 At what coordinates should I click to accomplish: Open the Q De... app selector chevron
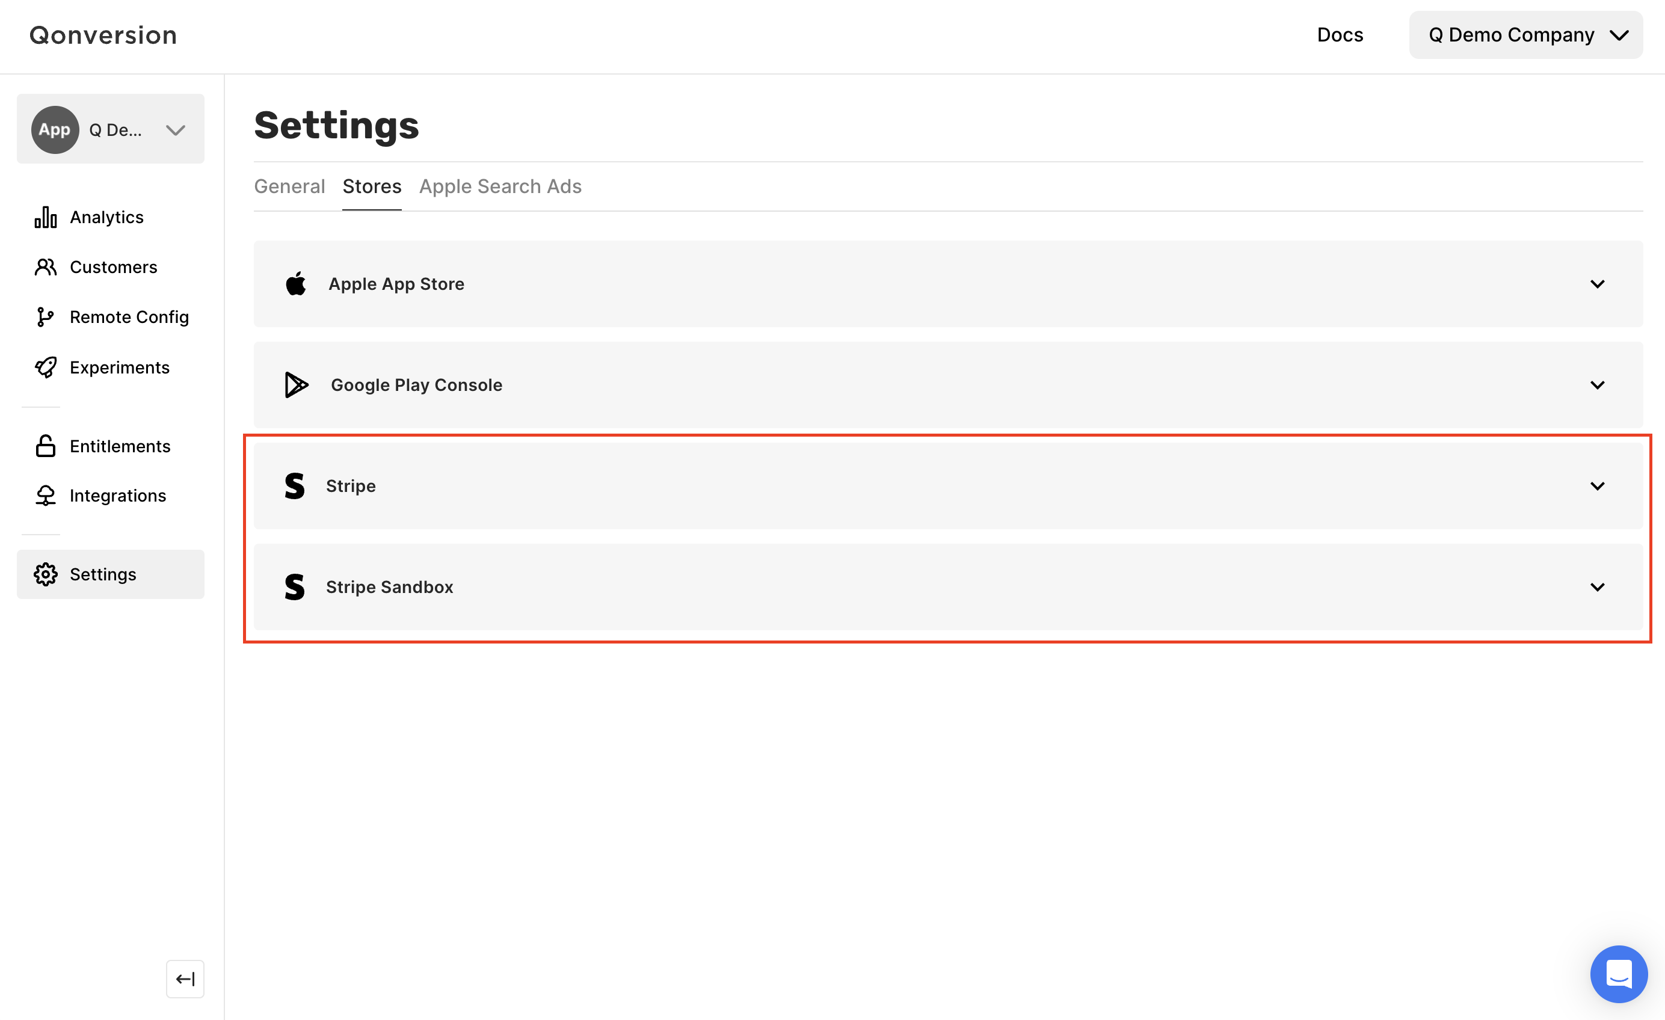pos(176,131)
